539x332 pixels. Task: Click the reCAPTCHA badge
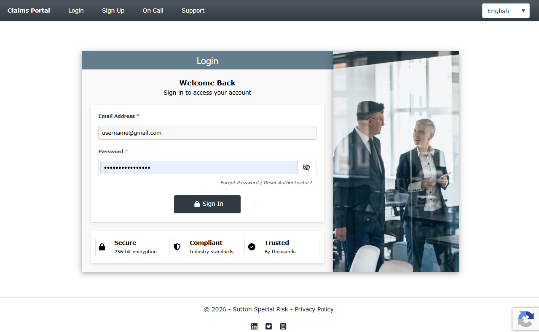[x=526, y=319]
